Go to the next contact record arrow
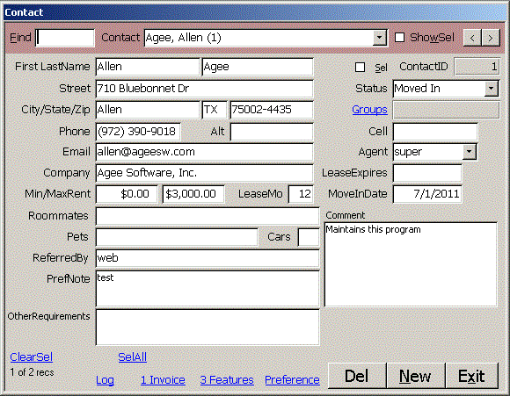The image size is (510, 396). click(491, 38)
